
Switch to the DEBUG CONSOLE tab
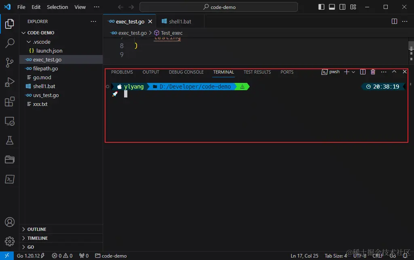tap(186, 72)
